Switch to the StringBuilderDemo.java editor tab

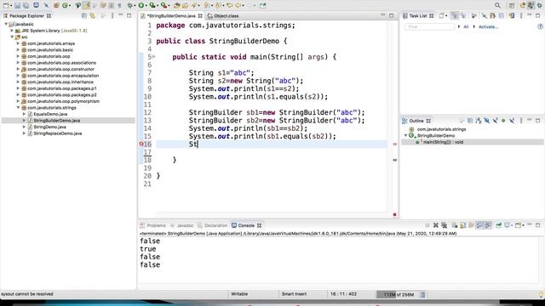click(171, 16)
